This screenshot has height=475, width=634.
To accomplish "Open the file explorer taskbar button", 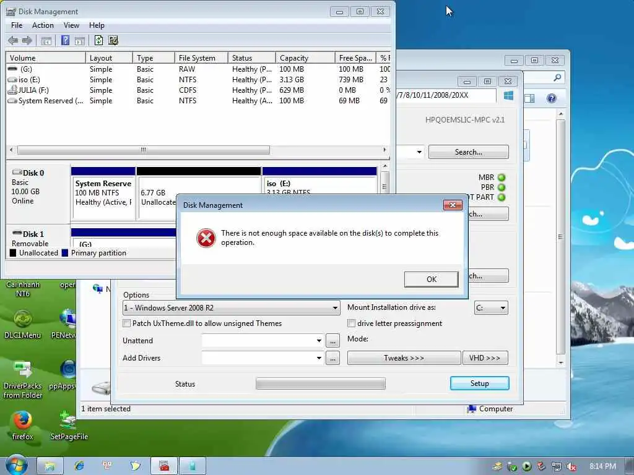I will tap(50, 466).
